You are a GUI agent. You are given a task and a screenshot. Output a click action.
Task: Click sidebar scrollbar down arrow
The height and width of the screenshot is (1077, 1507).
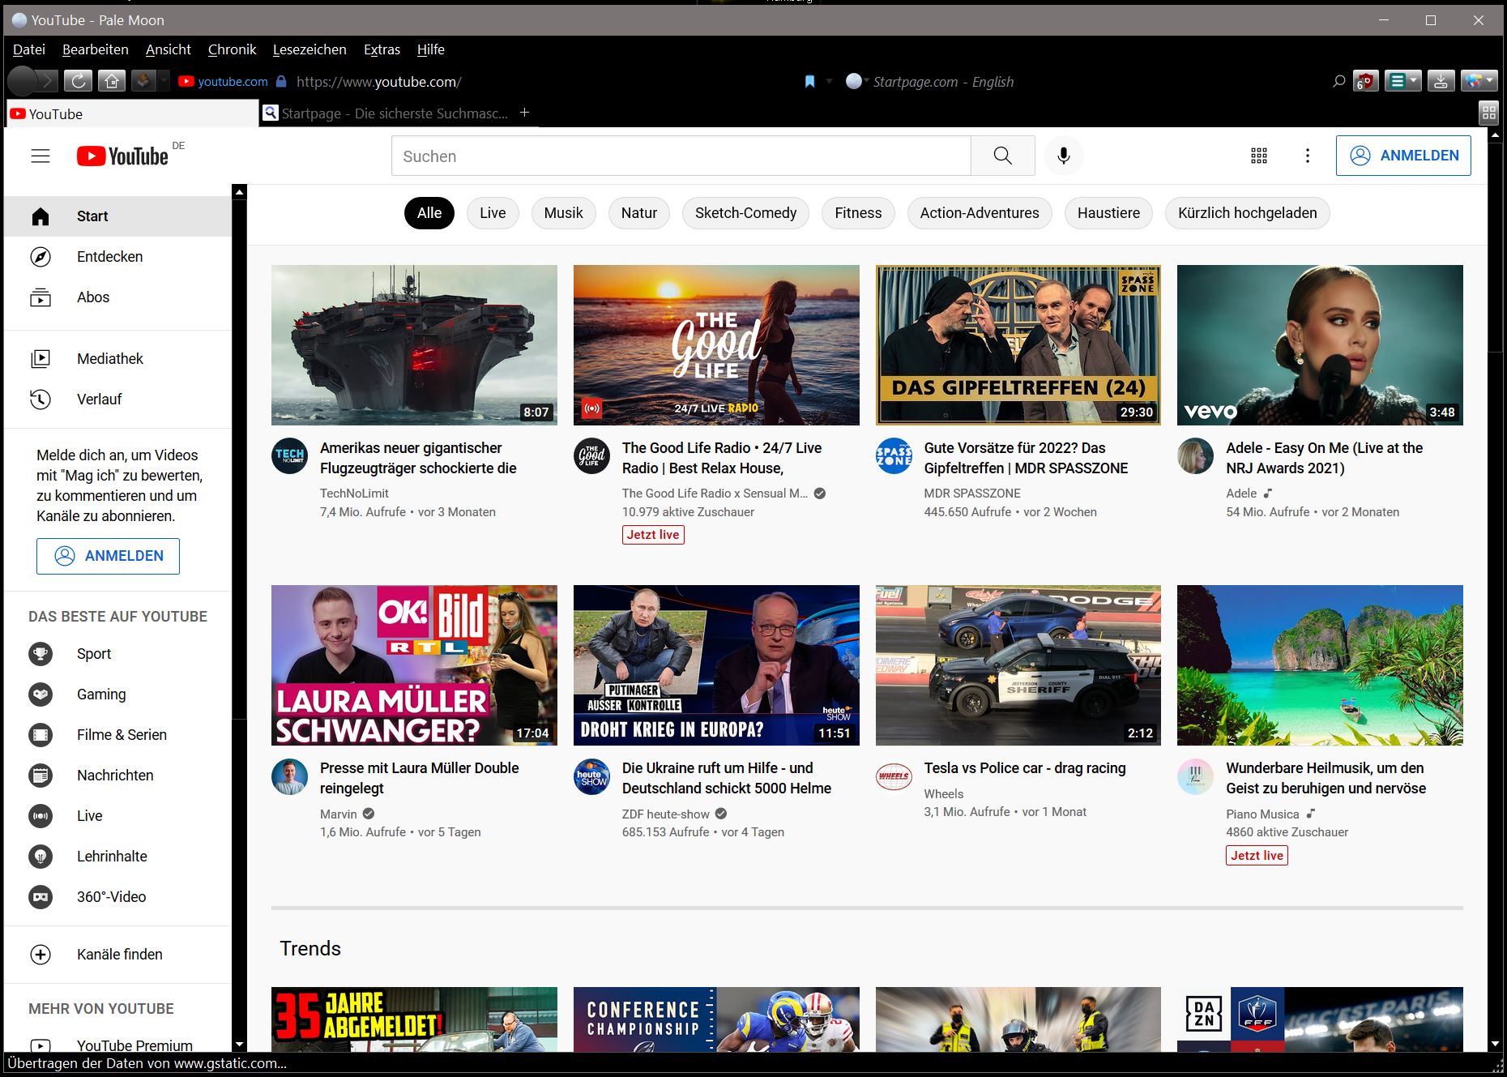239,1045
